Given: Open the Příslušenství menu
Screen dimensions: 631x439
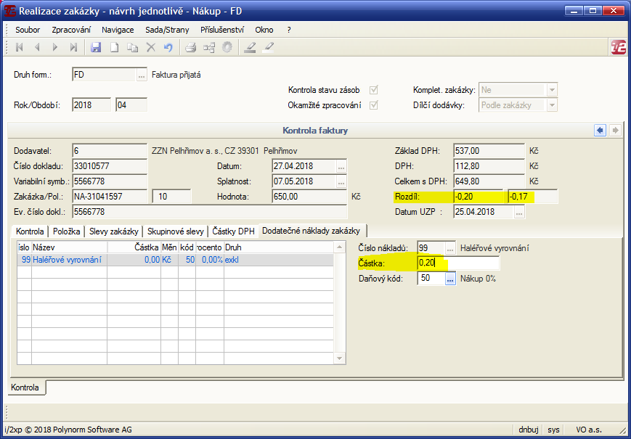Looking at the screenshot, I should point(222,30).
